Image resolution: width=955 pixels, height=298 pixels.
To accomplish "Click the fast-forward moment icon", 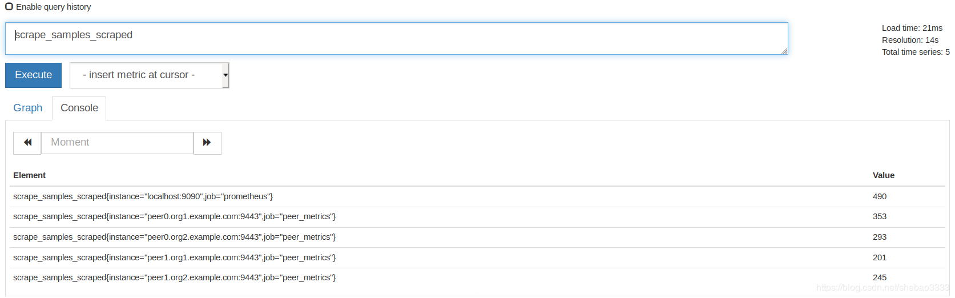I will pyautogui.click(x=207, y=143).
